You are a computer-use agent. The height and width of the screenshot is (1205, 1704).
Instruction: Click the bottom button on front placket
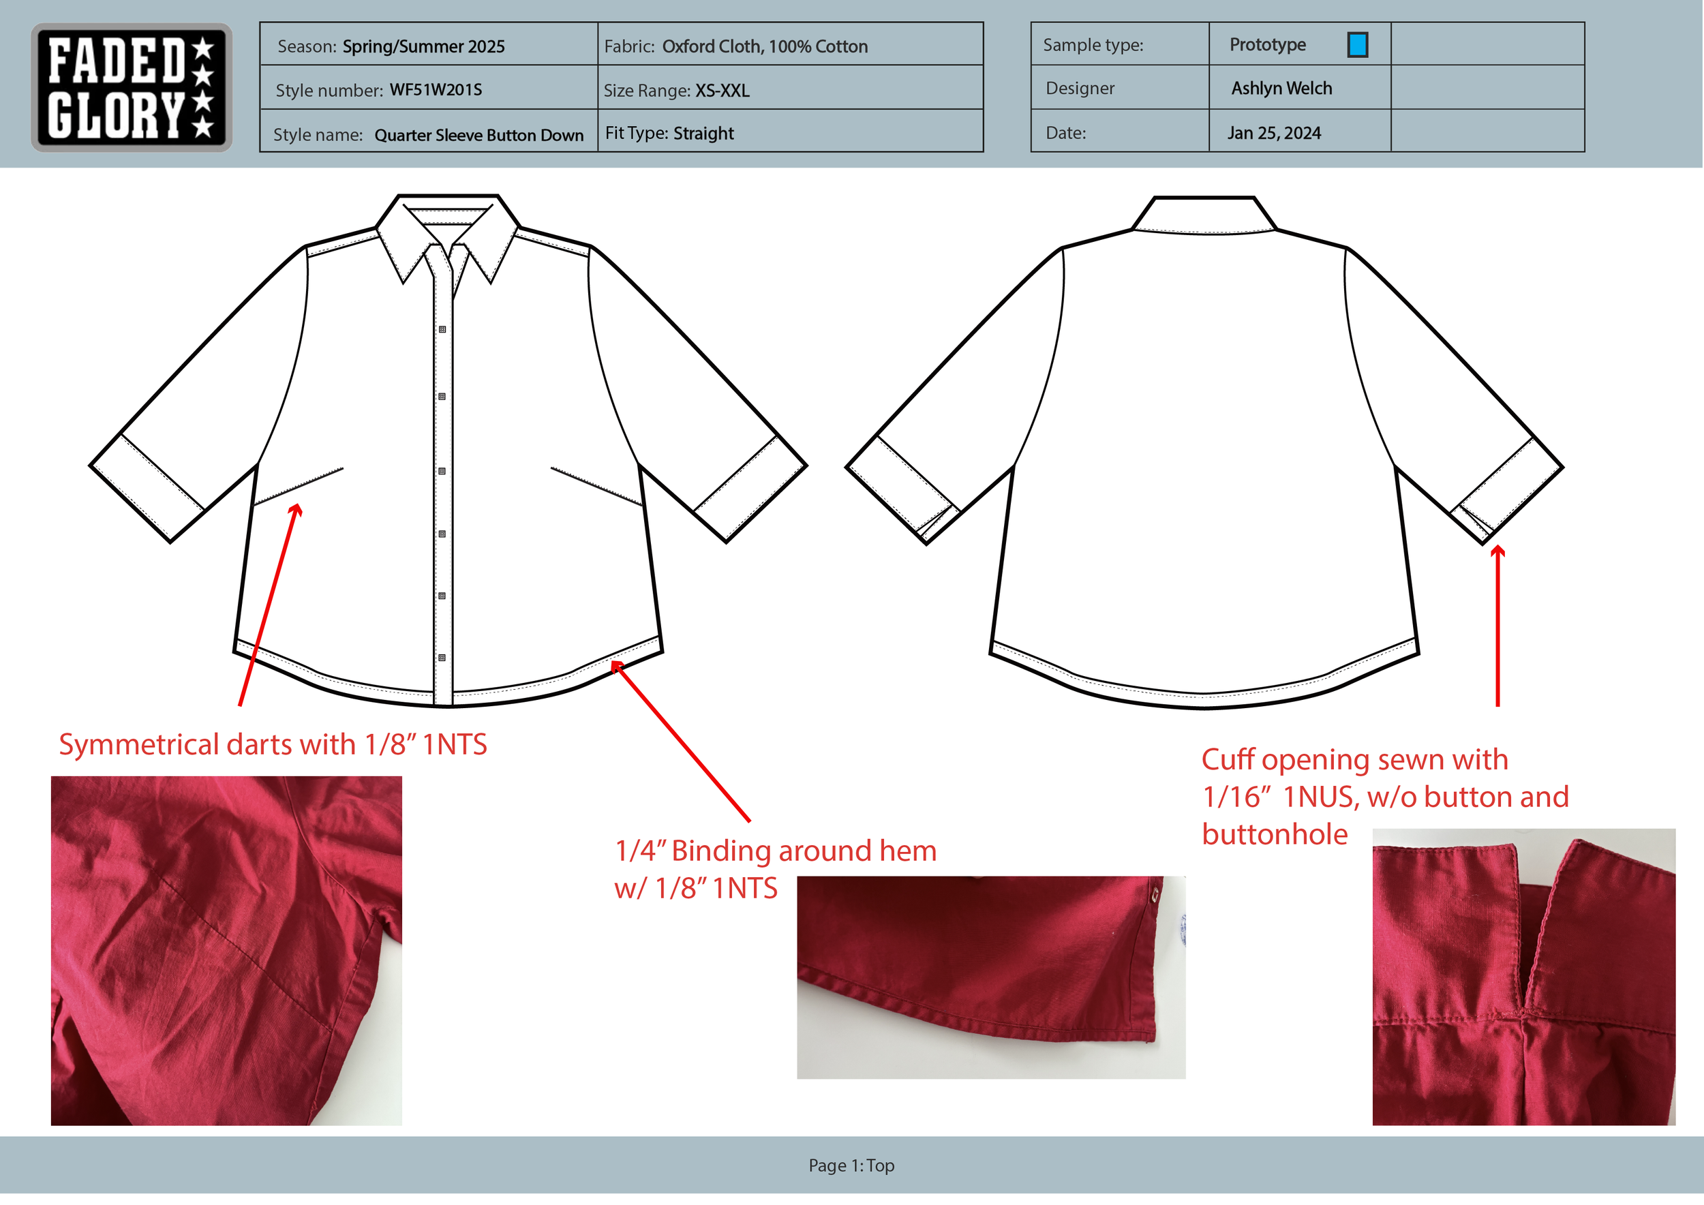pos(442,658)
